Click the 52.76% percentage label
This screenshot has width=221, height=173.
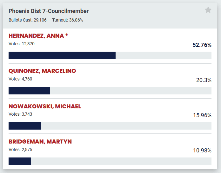202,45
